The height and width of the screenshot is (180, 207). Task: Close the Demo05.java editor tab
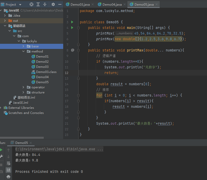pos(156,4)
